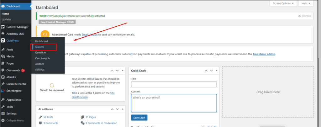Click the aBlocks sidebar icon

[3, 77]
